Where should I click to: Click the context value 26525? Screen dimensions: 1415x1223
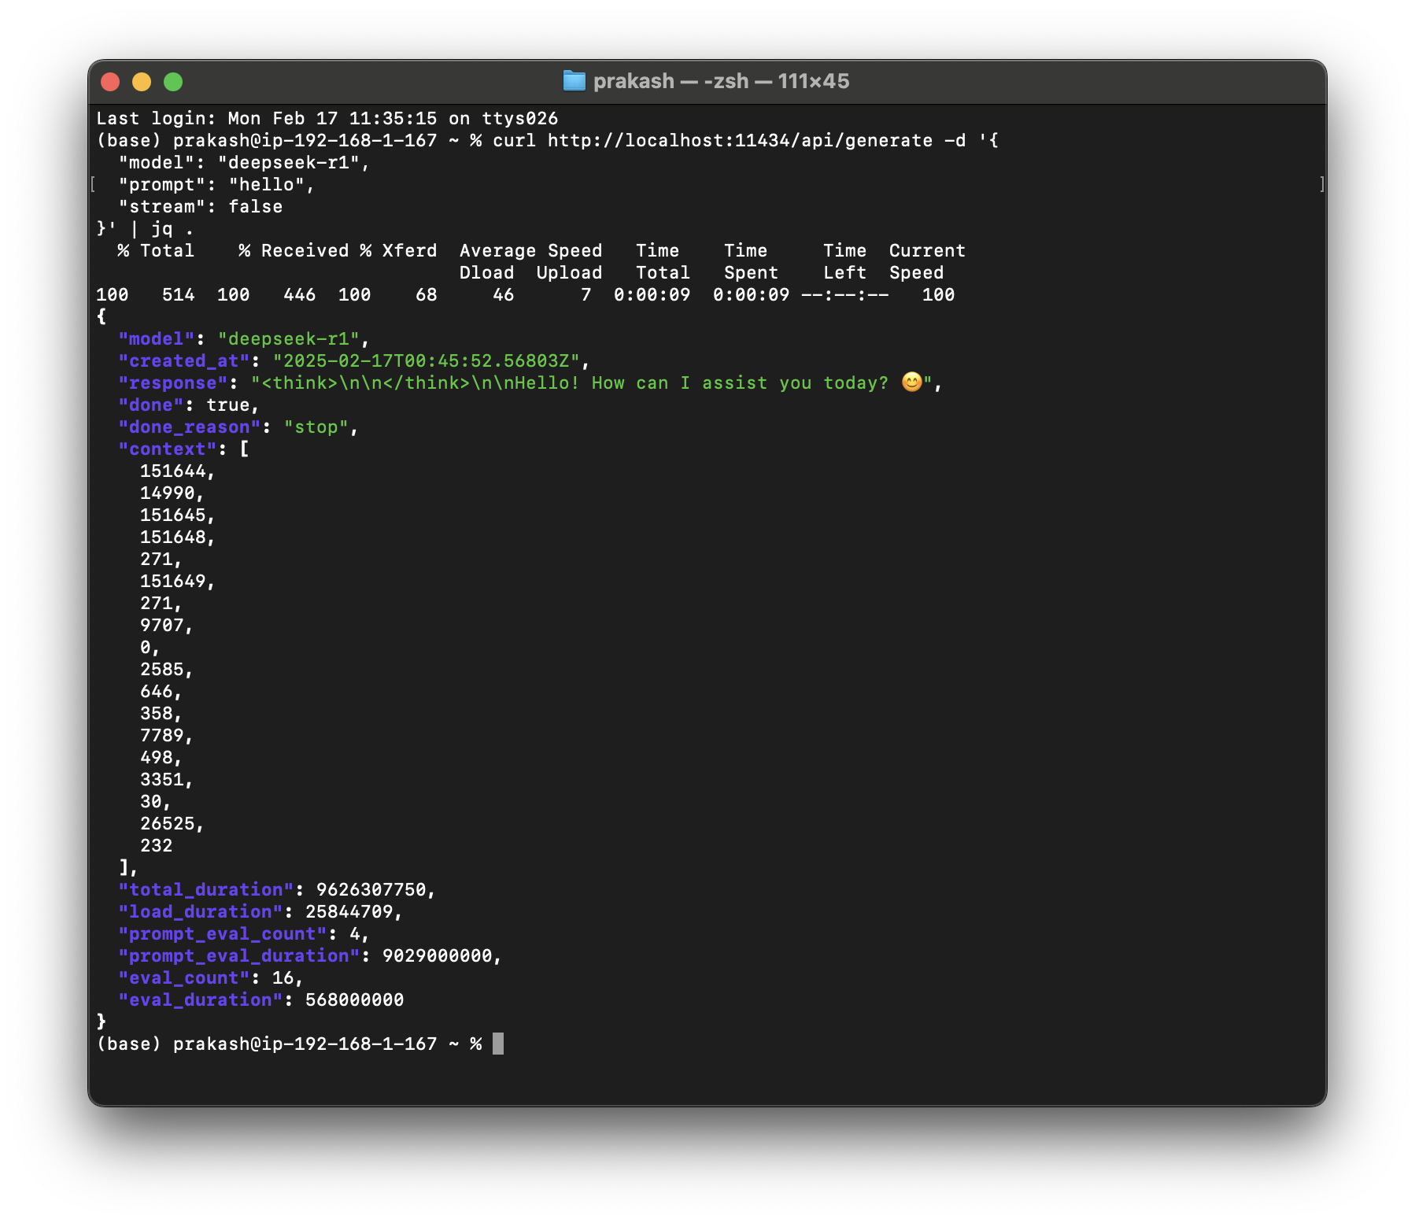(168, 824)
